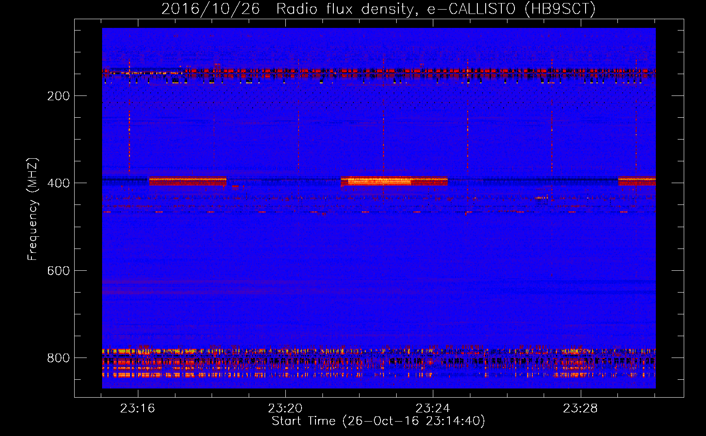The image size is (706, 436).
Task: Click the 23:16 time tick label
Action: [137, 409]
